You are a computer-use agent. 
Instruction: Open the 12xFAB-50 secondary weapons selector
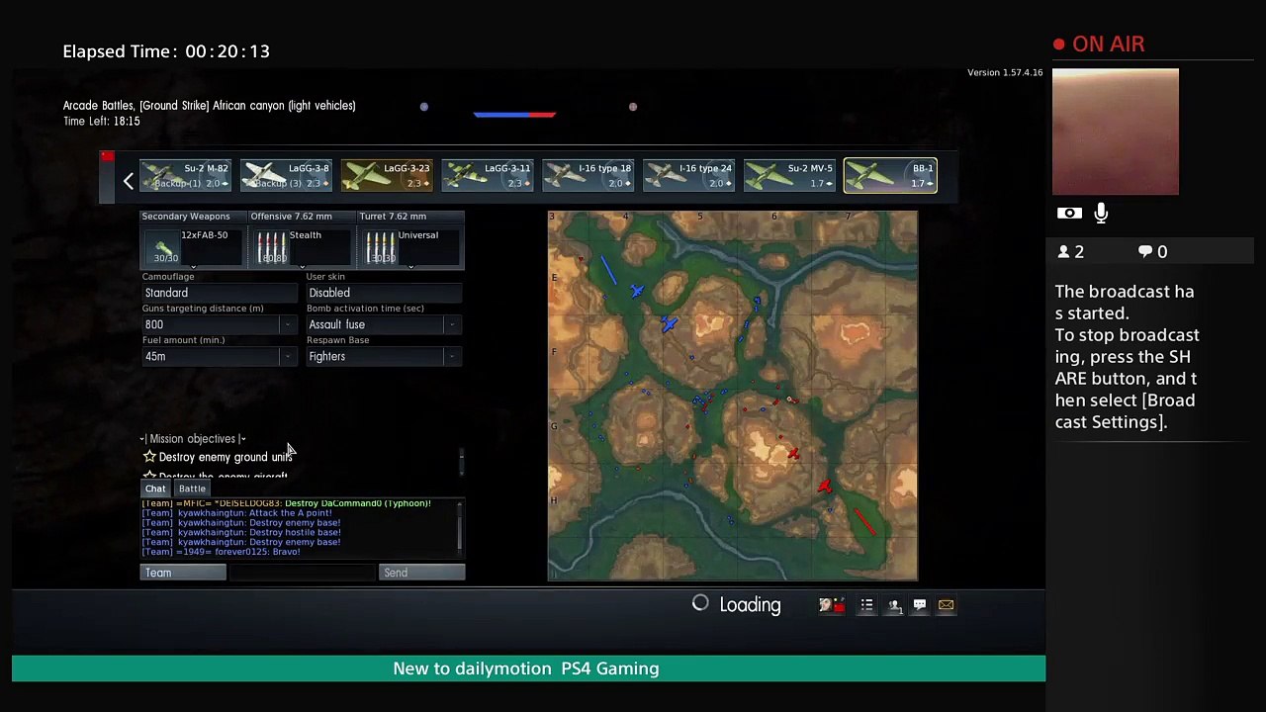(193, 247)
